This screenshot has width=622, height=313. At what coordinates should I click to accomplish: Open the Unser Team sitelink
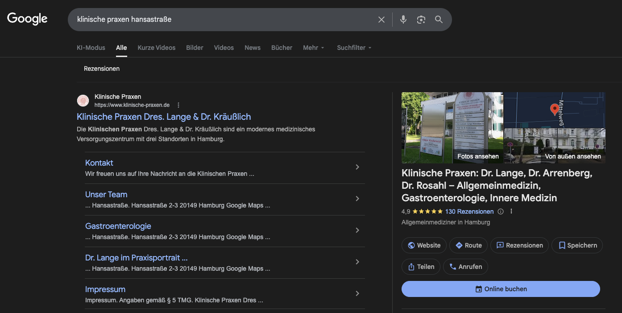(x=106, y=195)
